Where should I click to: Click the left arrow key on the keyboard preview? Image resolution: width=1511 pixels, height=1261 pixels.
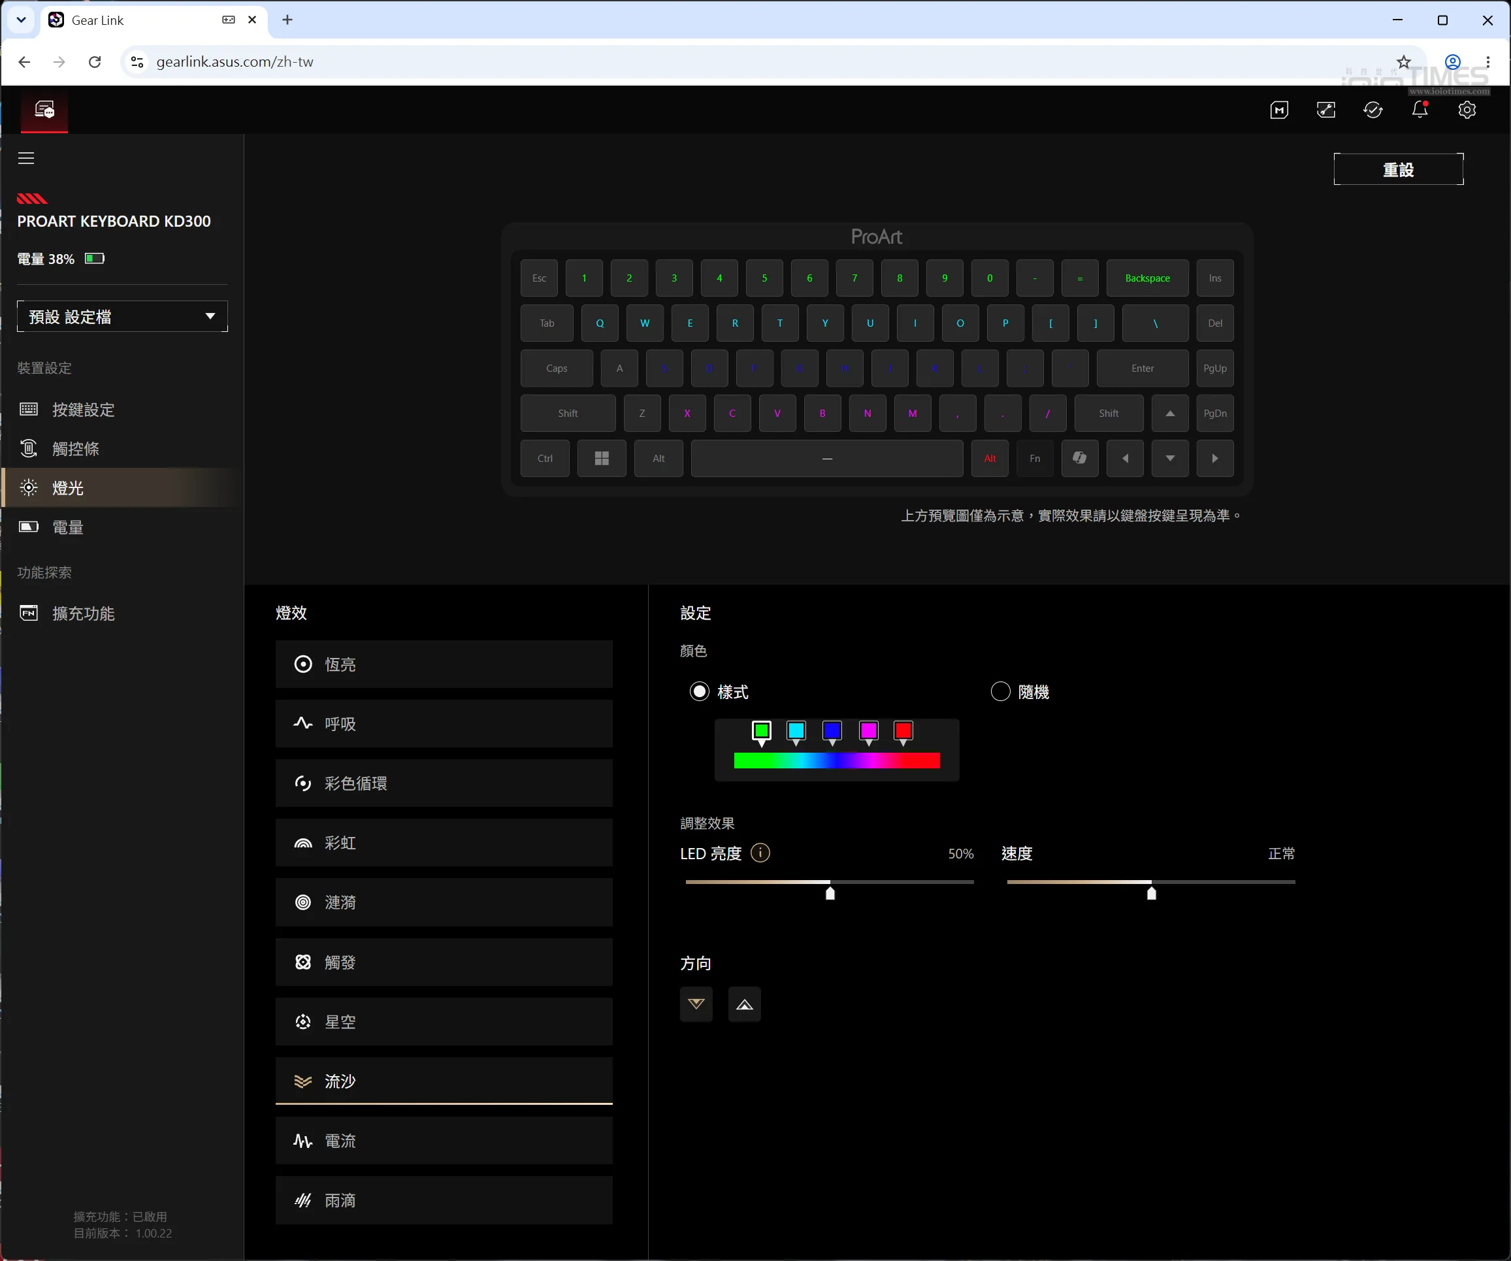tap(1125, 459)
